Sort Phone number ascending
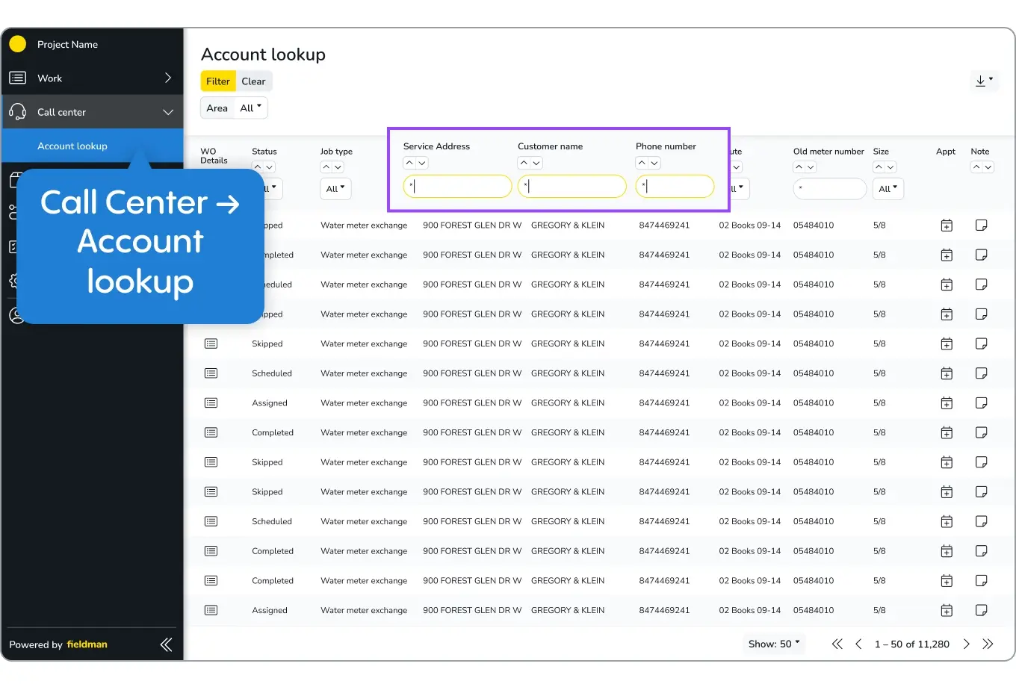The height and width of the screenshot is (687, 1016). (x=642, y=163)
